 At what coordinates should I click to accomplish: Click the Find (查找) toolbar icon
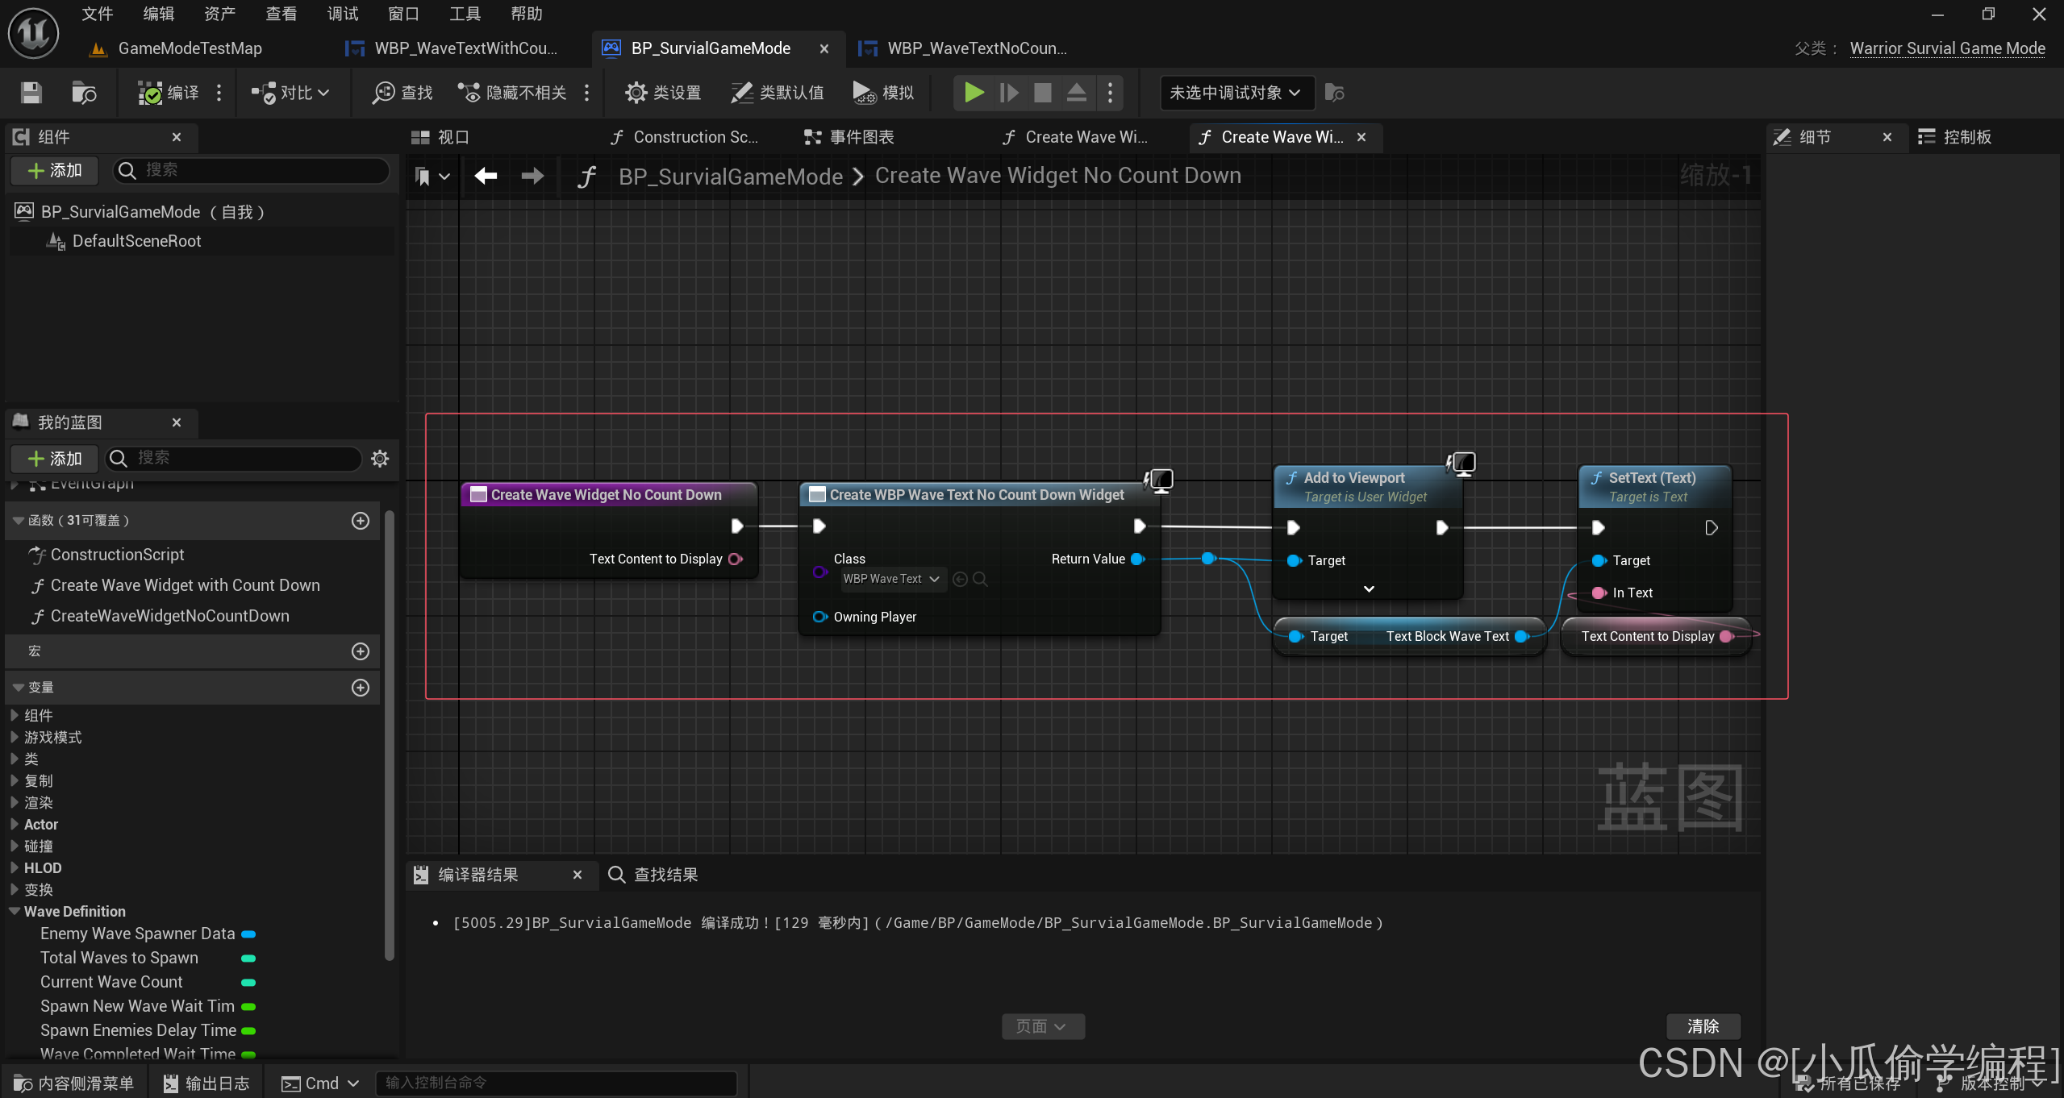pyautogui.click(x=383, y=93)
